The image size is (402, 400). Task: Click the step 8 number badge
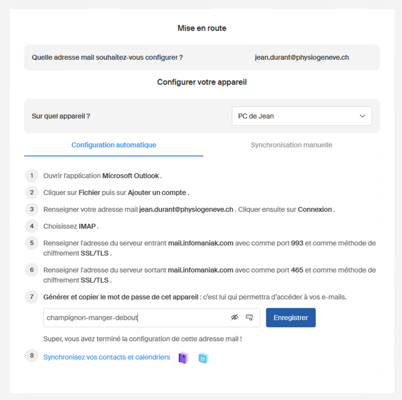pyautogui.click(x=32, y=356)
